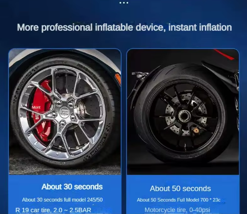This screenshot has width=247, height=214.
Task: Click the "R 19 car tire, 2.0 ~ 2.5BAR" text
Action: (x=53, y=210)
